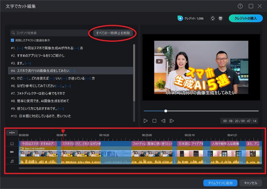The image size is (267, 189).
Task: Select the video track icon
Action: pos(12,152)
